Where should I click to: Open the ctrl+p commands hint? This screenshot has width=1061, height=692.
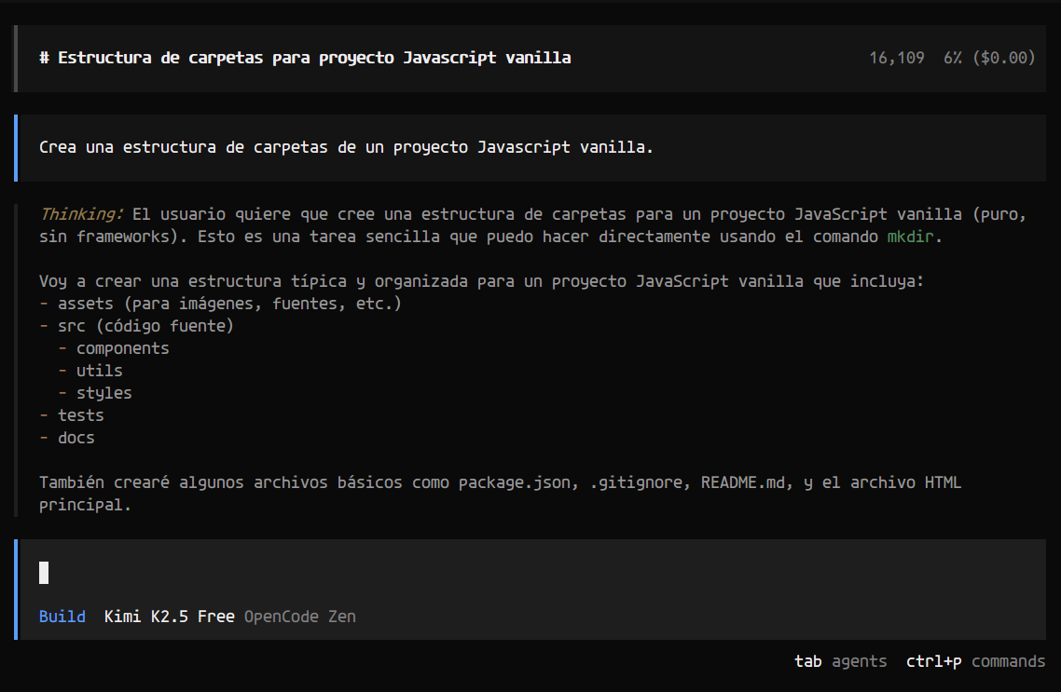(x=975, y=661)
